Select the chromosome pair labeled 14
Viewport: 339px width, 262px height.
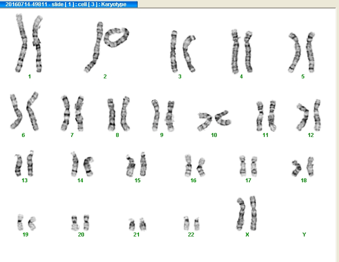pyautogui.click(x=82, y=164)
